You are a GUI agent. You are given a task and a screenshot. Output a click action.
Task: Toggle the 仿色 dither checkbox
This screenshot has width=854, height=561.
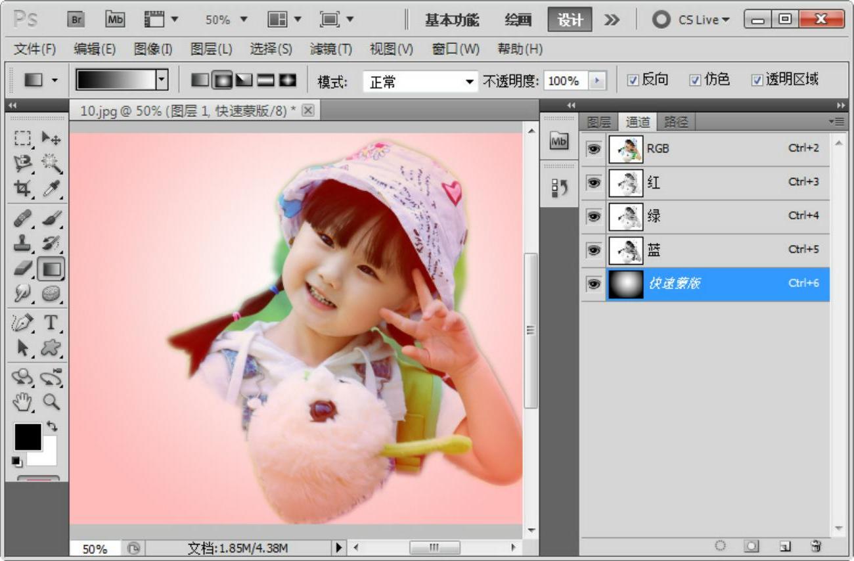coord(695,80)
